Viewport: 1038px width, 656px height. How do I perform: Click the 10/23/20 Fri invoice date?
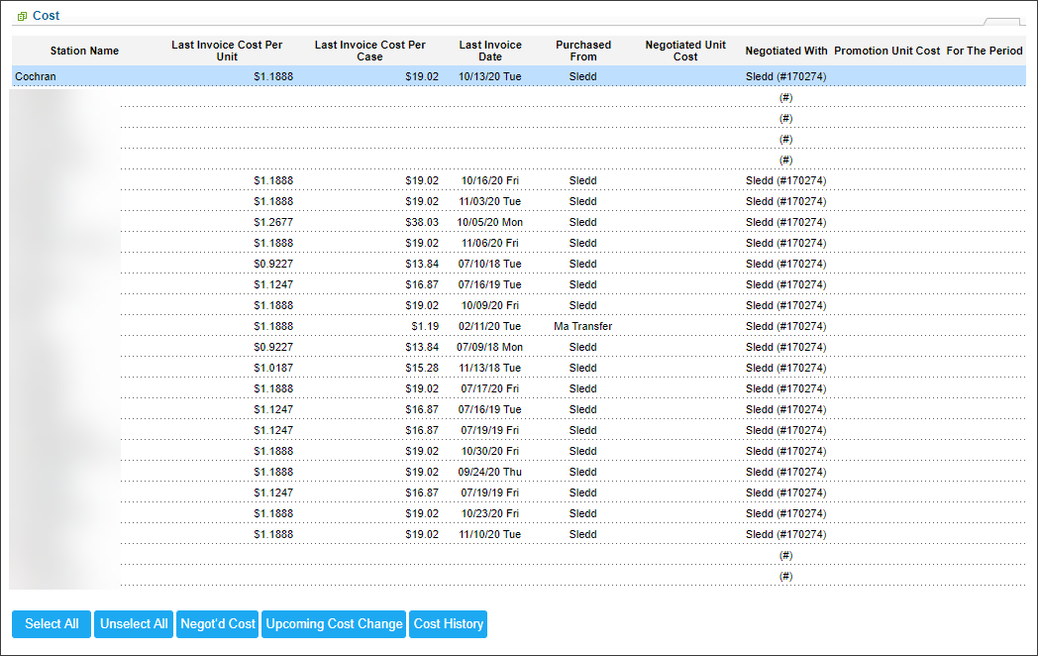[x=490, y=513]
